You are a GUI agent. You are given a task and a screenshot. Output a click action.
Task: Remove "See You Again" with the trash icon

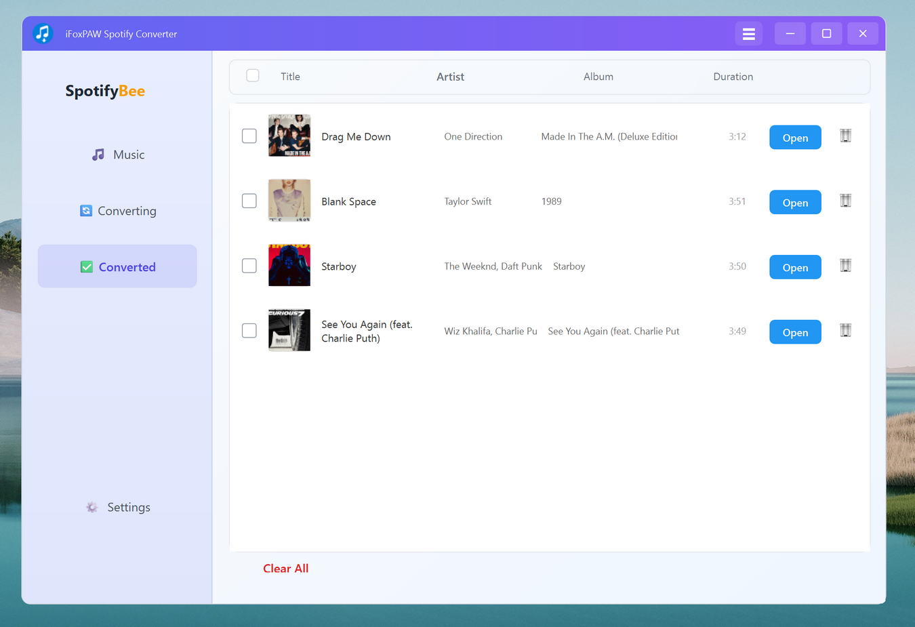[x=845, y=330]
